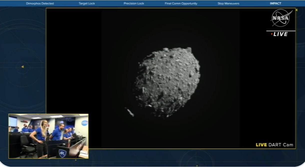Viewport: 305px width, 167px height.
Task: Click the NASA logo in top-right corner
Action: pyautogui.click(x=281, y=18)
